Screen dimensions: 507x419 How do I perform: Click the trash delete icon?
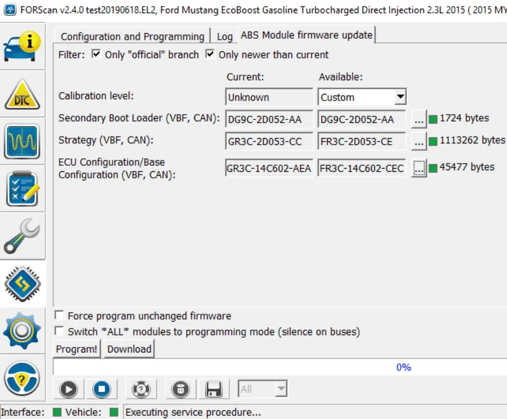[x=181, y=389]
